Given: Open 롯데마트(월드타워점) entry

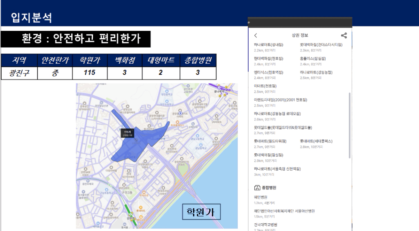Looking at the screenshot, I should click(270, 144).
